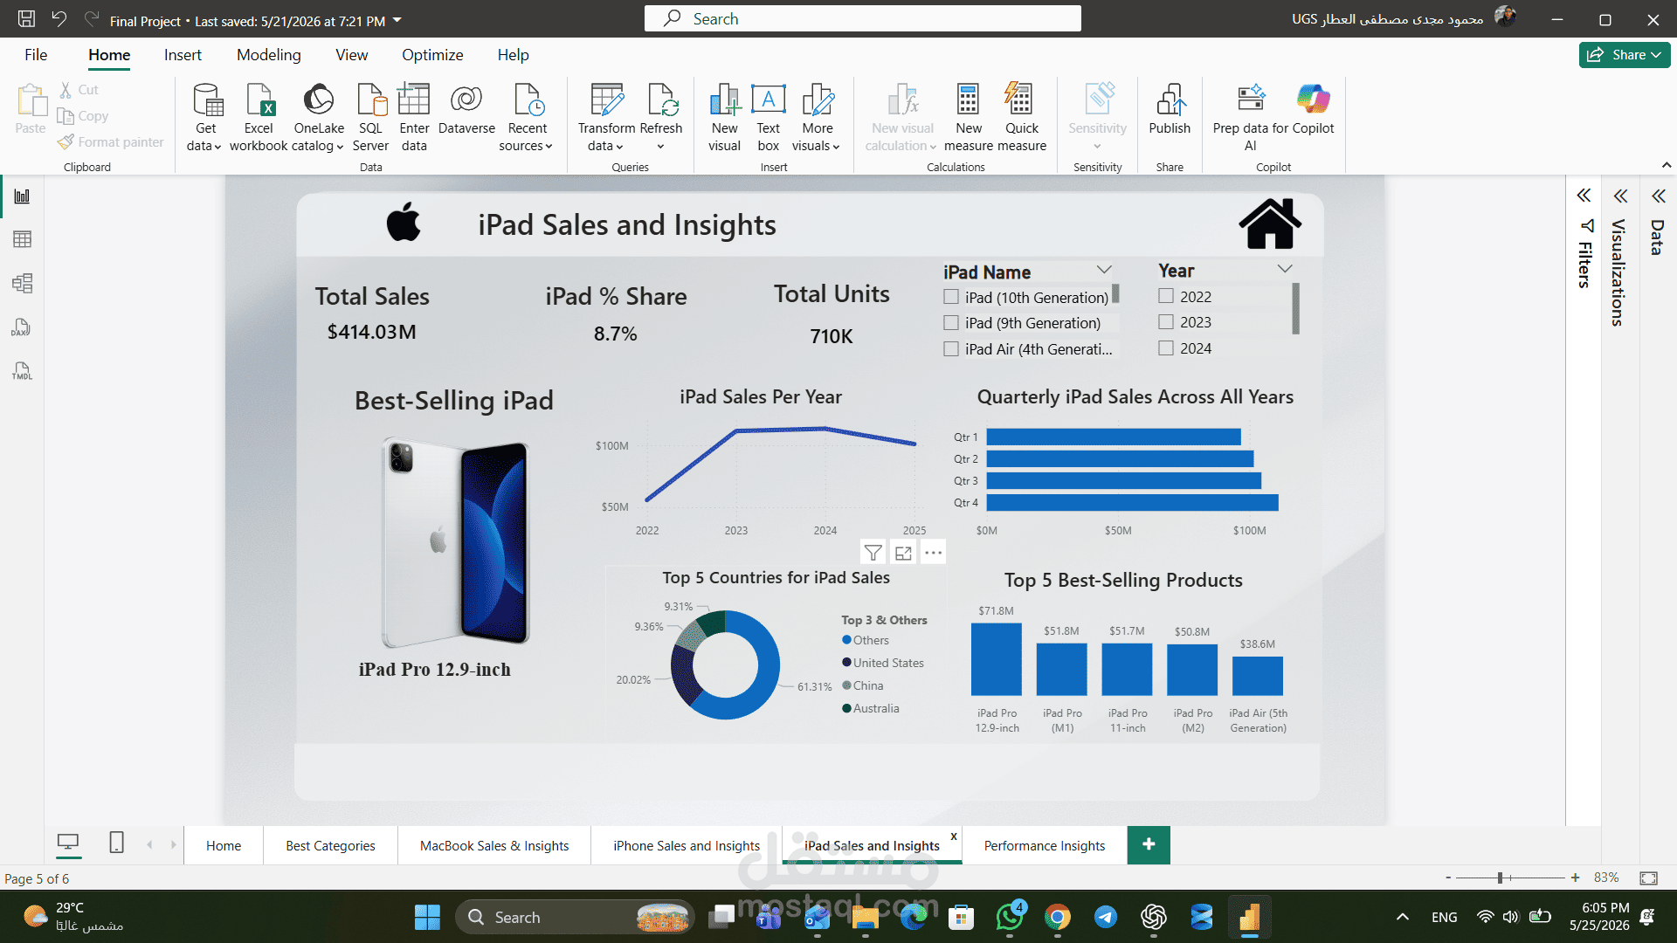
Task: Click the Quick measure icon
Action: click(1020, 100)
